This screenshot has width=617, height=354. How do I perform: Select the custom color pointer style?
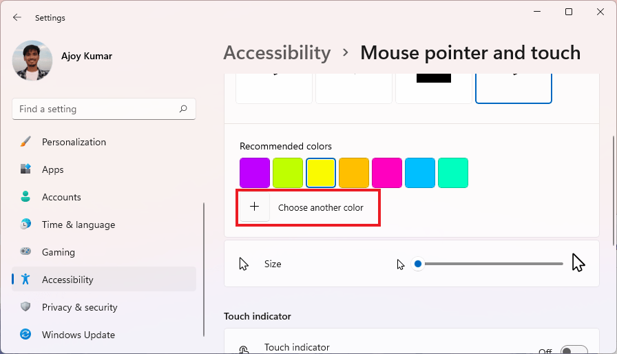(514, 88)
